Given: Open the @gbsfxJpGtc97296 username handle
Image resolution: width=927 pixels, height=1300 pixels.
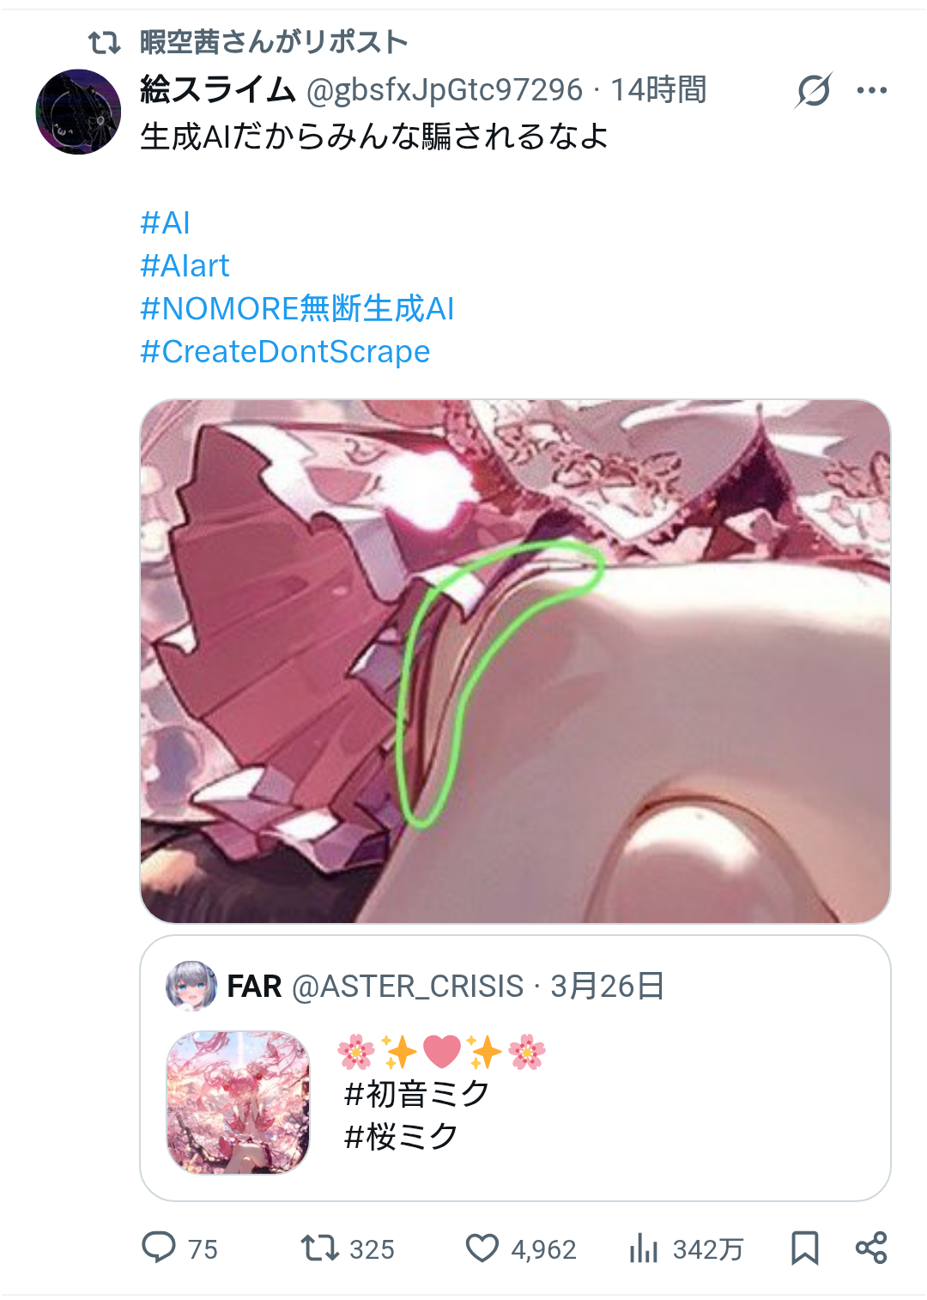Looking at the screenshot, I should (445, 89).
